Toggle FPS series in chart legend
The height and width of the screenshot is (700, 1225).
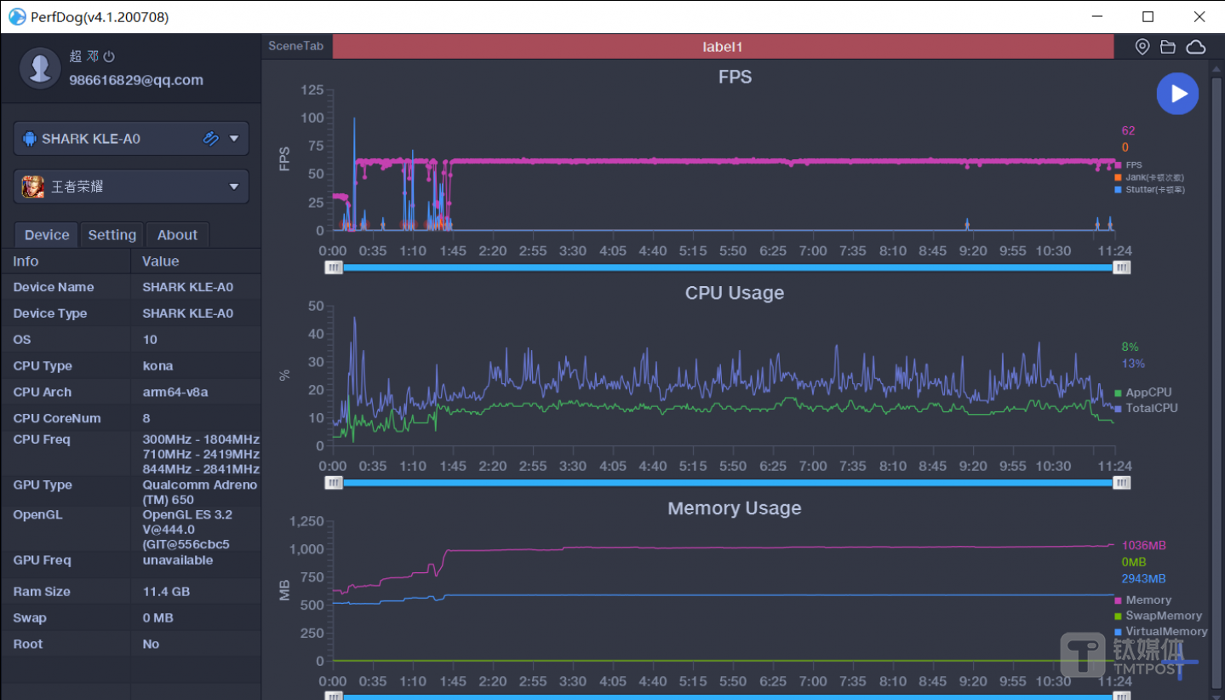click(1133, 165)
